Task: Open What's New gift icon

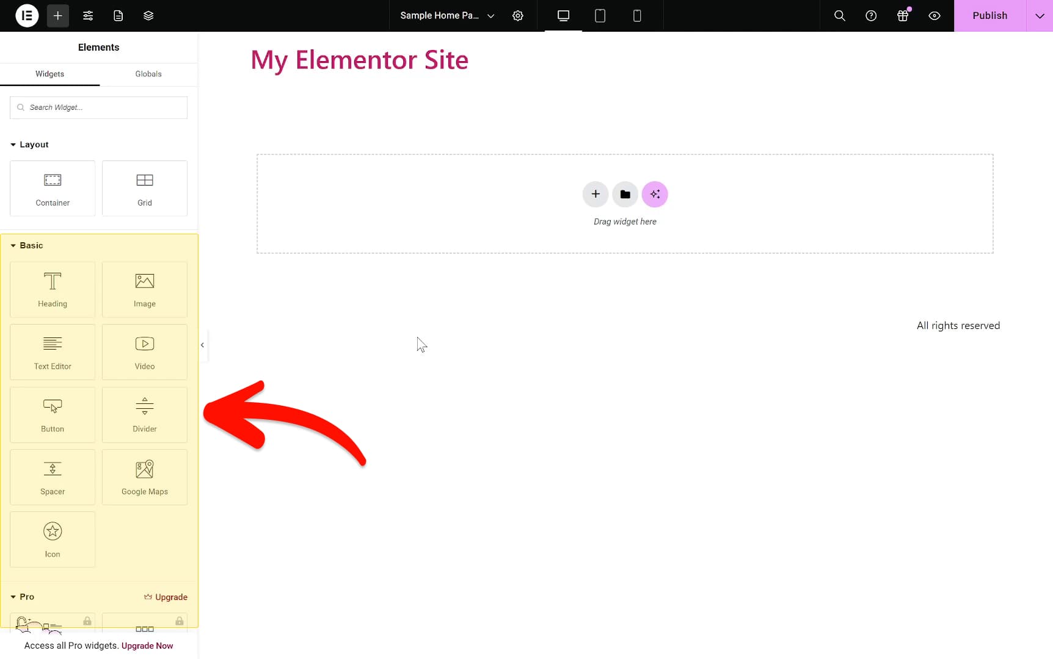Action: tap(903, 16)
